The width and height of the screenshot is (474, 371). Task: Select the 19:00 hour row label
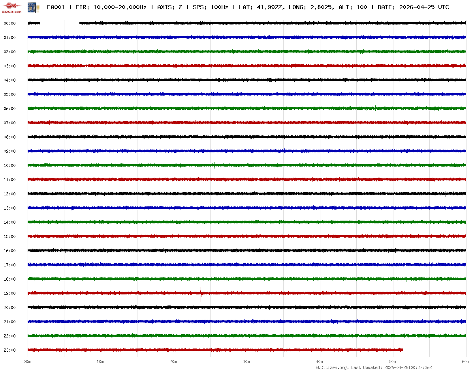click(9, 293)
